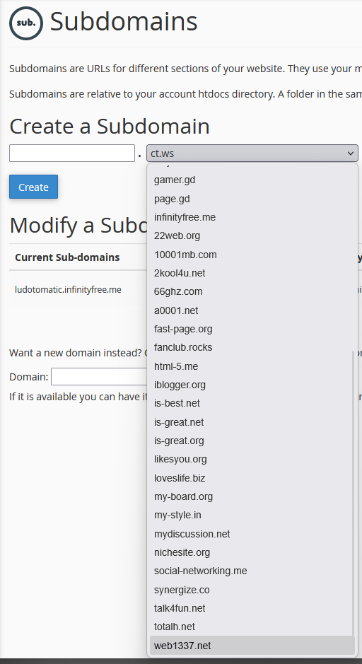Click the blue Create button
Screen dimensions: 362x664
(x=33, y=187)
